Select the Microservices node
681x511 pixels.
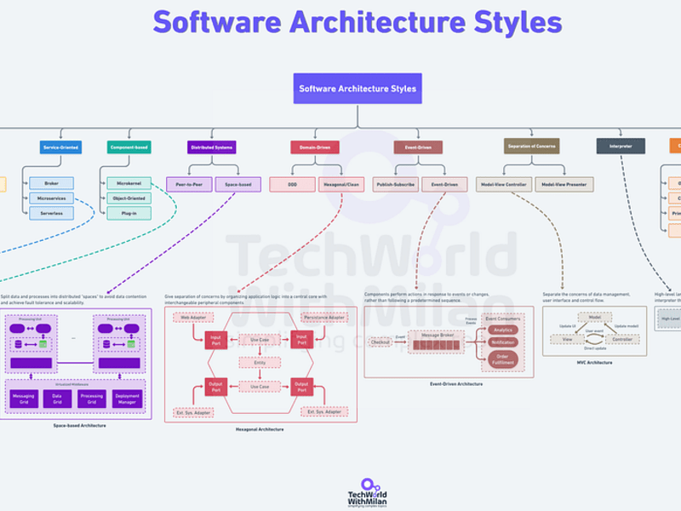tap(51, 198)
